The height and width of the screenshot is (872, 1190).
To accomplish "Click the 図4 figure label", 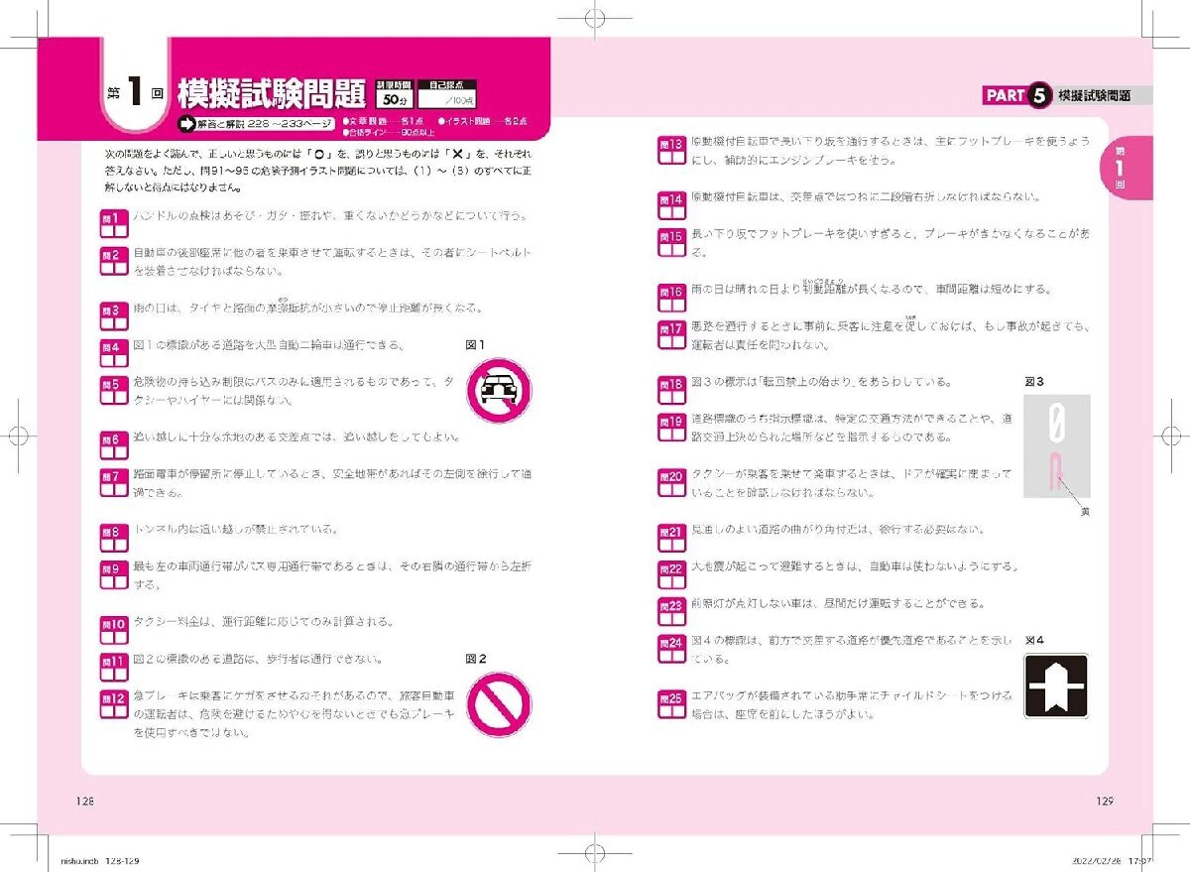I will click(x=1034, y=641).
